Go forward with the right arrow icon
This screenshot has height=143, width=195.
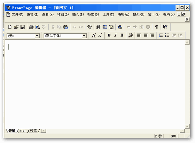click(135, 27)
